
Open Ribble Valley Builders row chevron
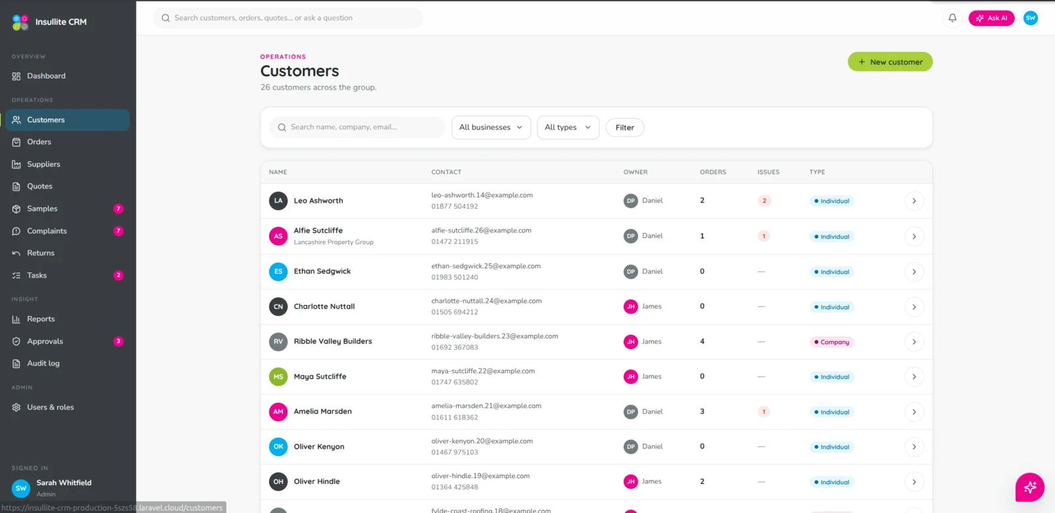tap(914, 342)
